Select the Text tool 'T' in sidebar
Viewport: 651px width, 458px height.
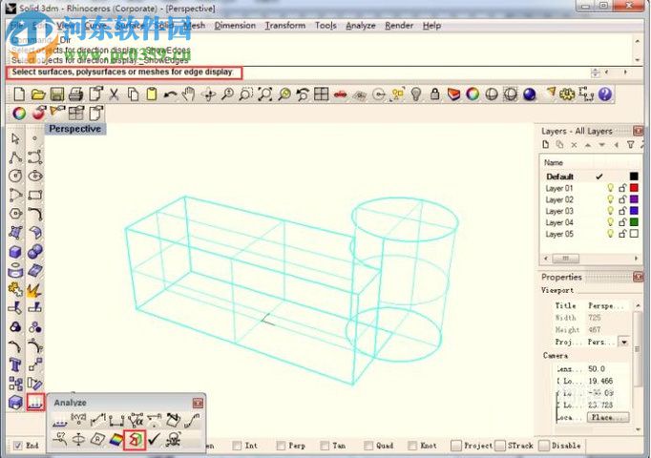(x=15, y=364)
